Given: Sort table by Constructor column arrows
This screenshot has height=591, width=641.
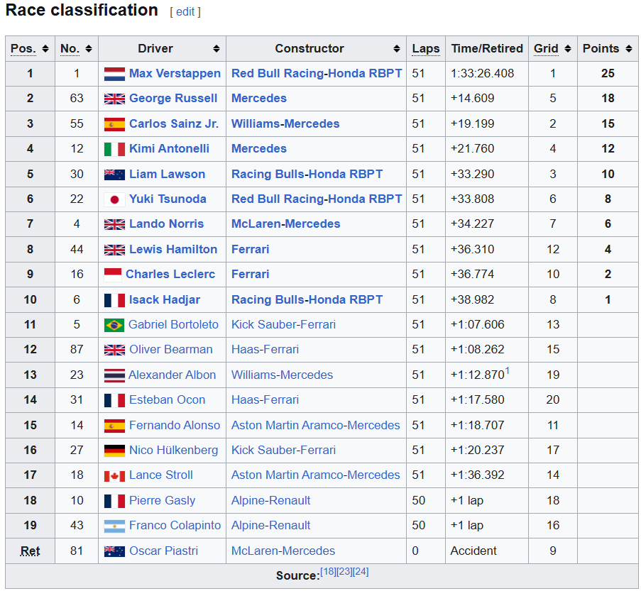Looking at the screenshot, I should tap(397, 49).
